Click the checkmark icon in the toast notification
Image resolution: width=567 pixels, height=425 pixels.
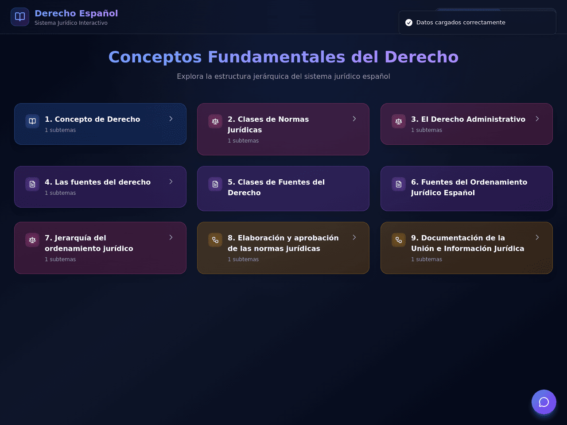(x=409, y=23)
